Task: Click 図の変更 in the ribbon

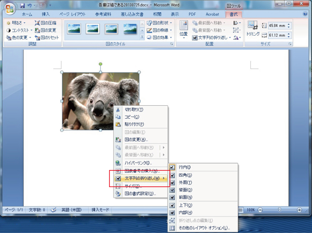Action: 45,30
